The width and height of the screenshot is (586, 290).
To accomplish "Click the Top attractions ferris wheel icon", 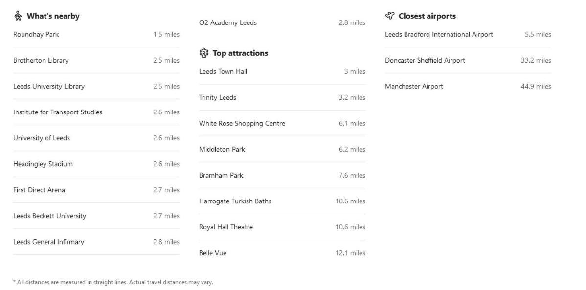I will coord(203,53).
